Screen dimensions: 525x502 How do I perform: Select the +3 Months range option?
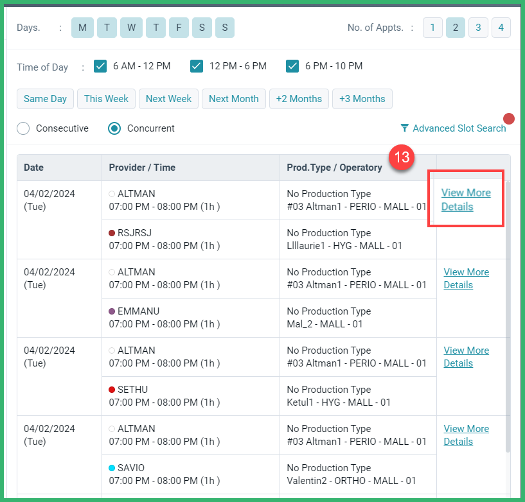pos(362,99)
